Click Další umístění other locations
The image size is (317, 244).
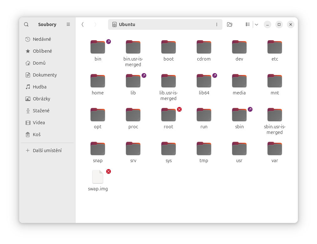point(47,151)
